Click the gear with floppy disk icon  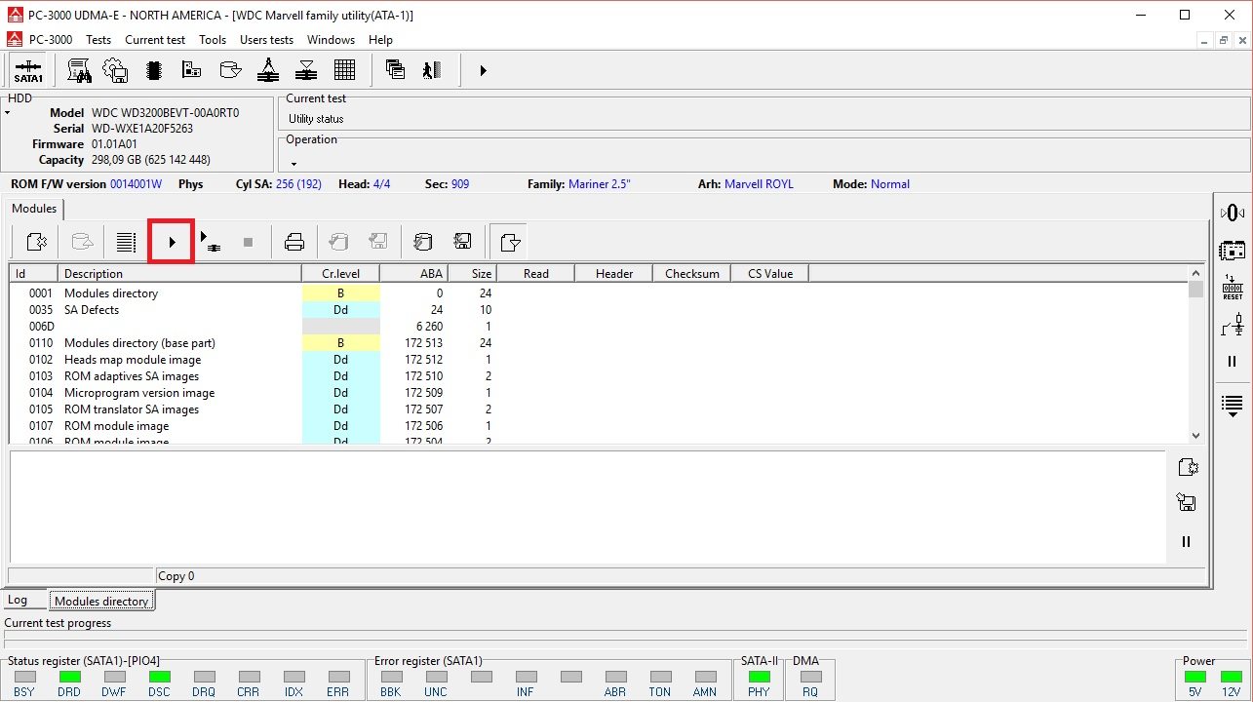[115, 70]
